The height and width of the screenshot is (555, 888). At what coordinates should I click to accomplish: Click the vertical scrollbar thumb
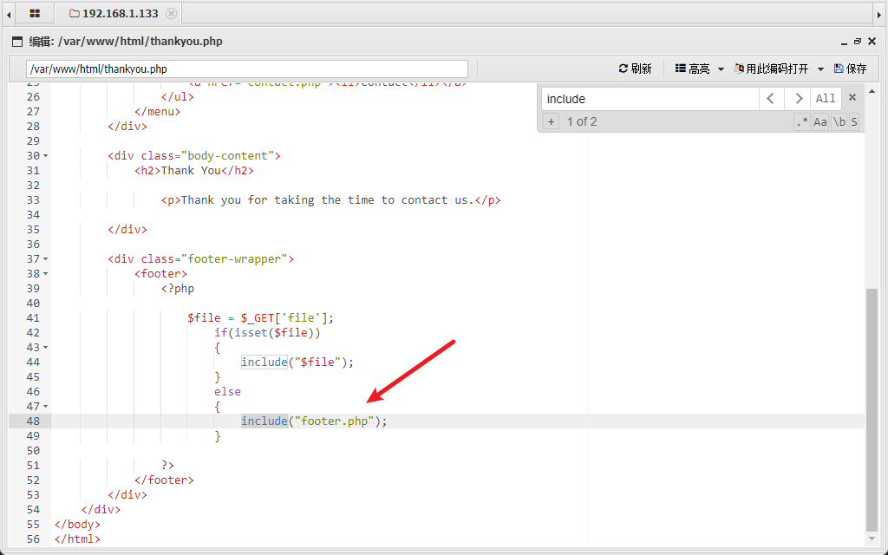click(x=872, y=409)
